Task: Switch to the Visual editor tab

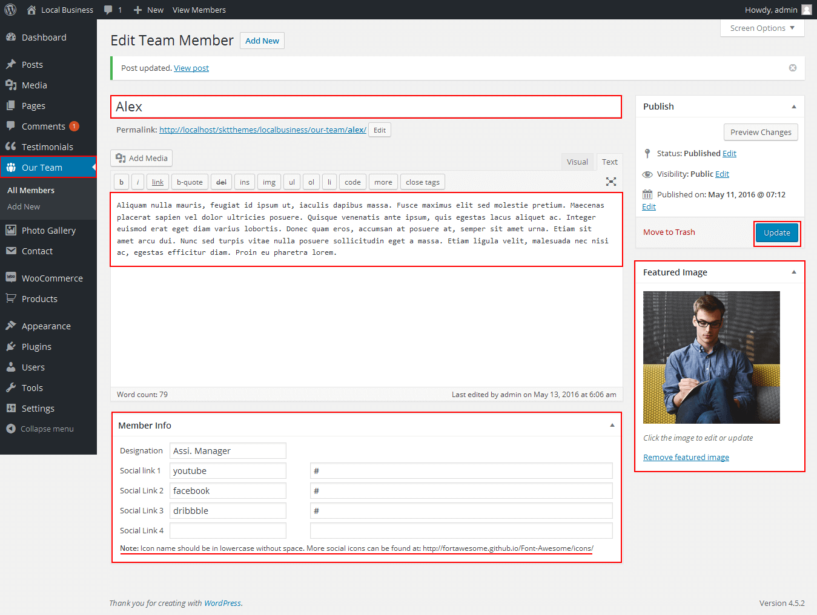Action: tap(577, 162)
